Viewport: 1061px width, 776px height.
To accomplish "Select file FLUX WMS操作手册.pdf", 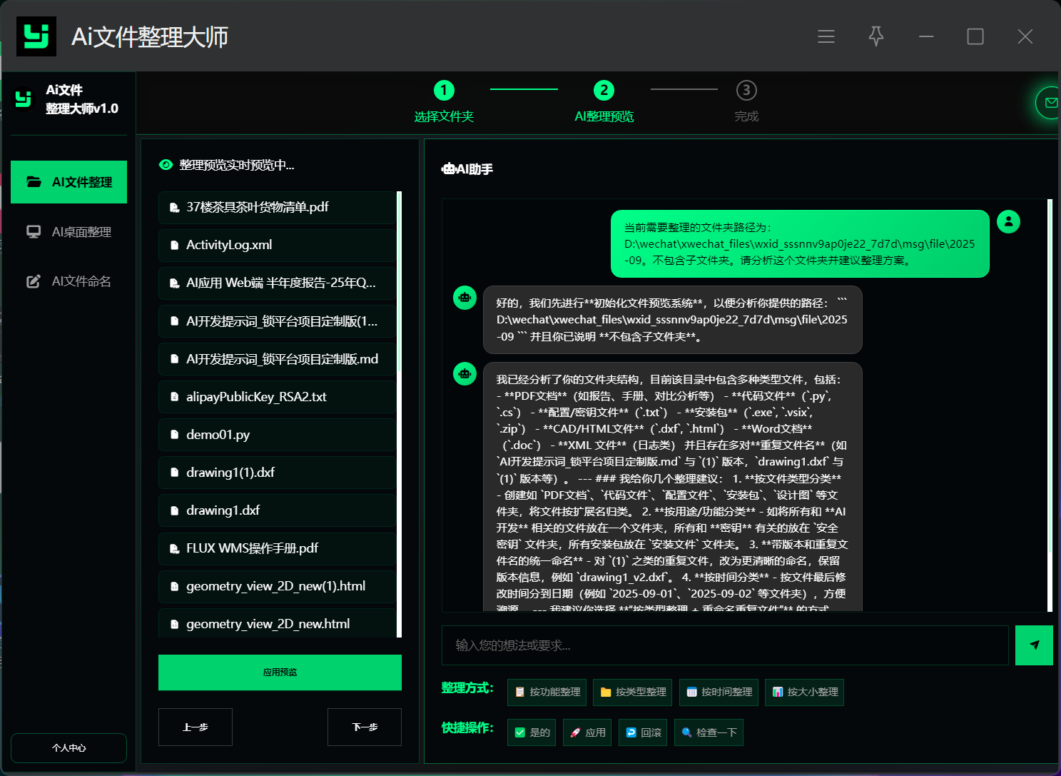I will [277, 548].
